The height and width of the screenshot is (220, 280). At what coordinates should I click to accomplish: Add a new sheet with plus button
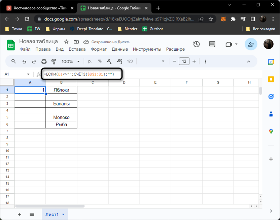[x=19, y=214]
